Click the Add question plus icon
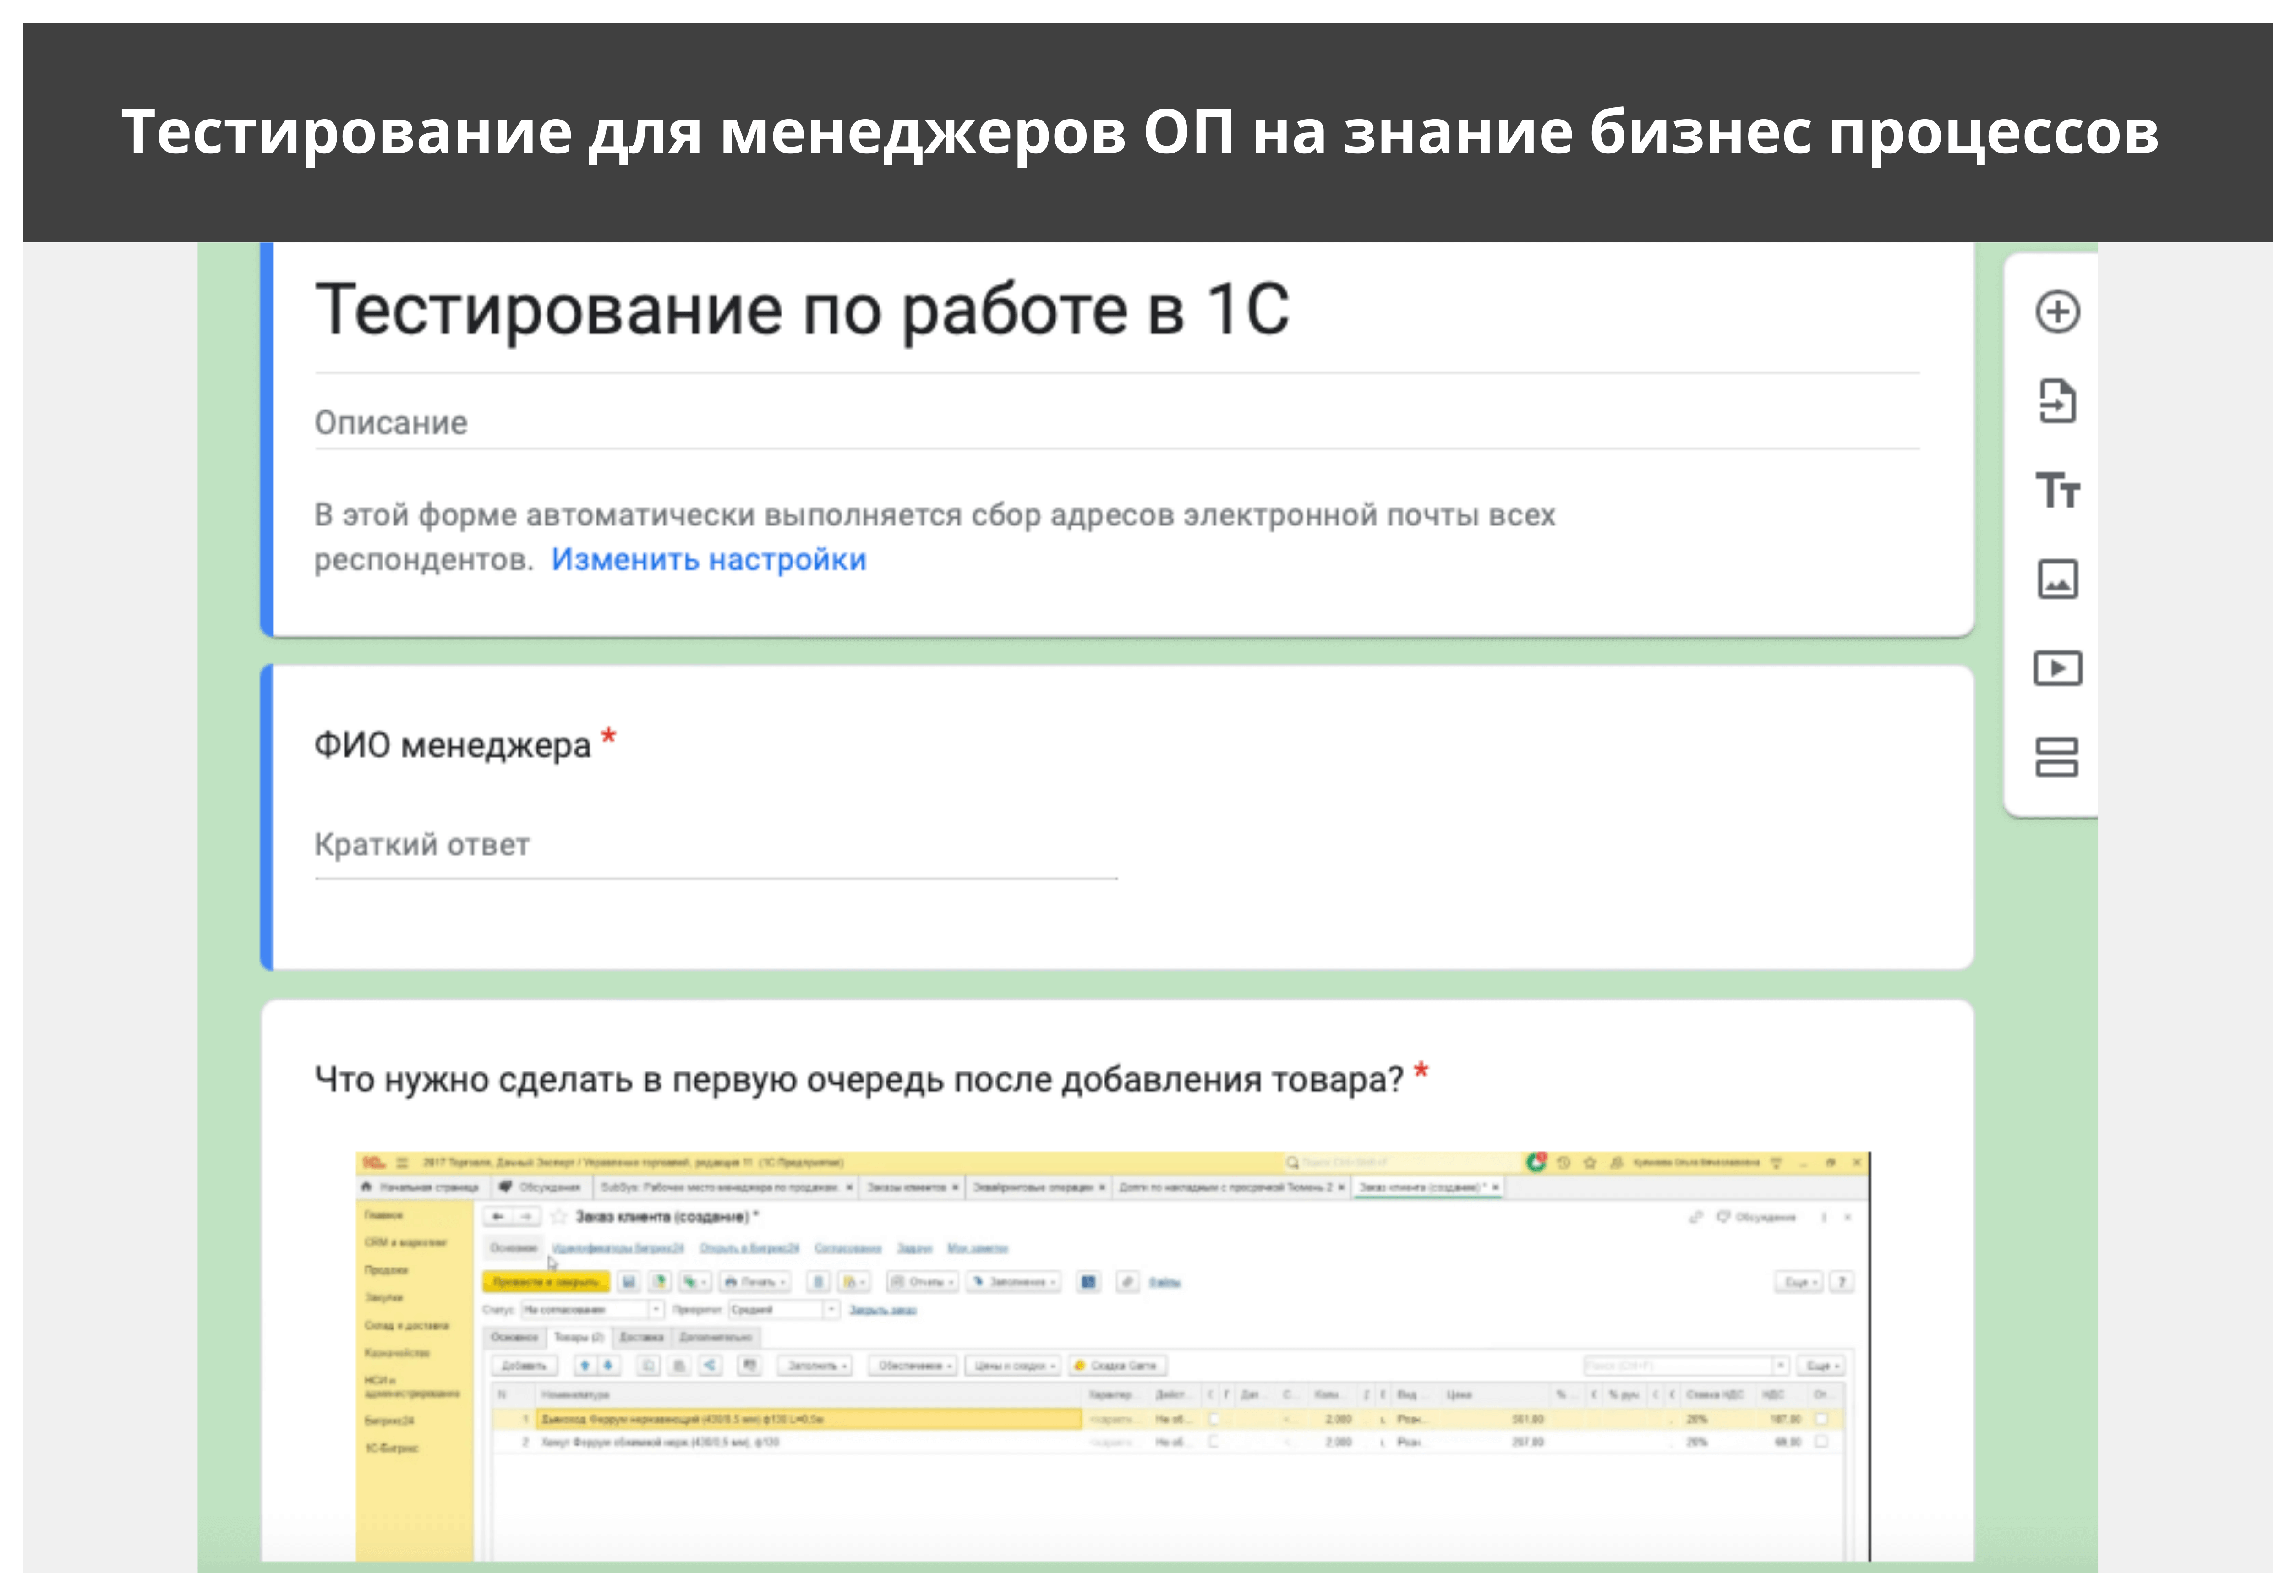Viewport: 2296px width, 1596px height. point(2057,312)
